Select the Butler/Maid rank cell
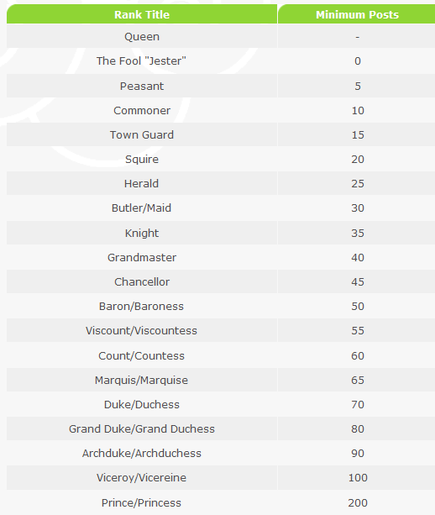Viewport: 435px width, 515px height. (x=142, y=208)
